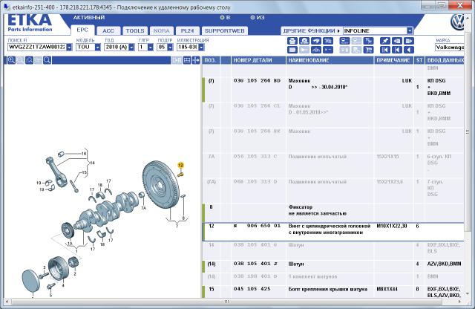The image size is (475, 309).
Task: Click the vehicle data icon in the middle toolbar group
Action: (x=344, y=41)
